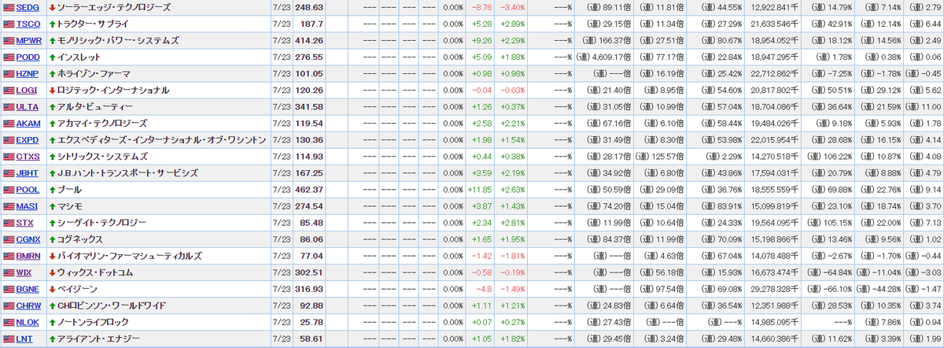Open the STX ticker link
The width and height of the screenshot is (944, 348).
tap(25, 222)
